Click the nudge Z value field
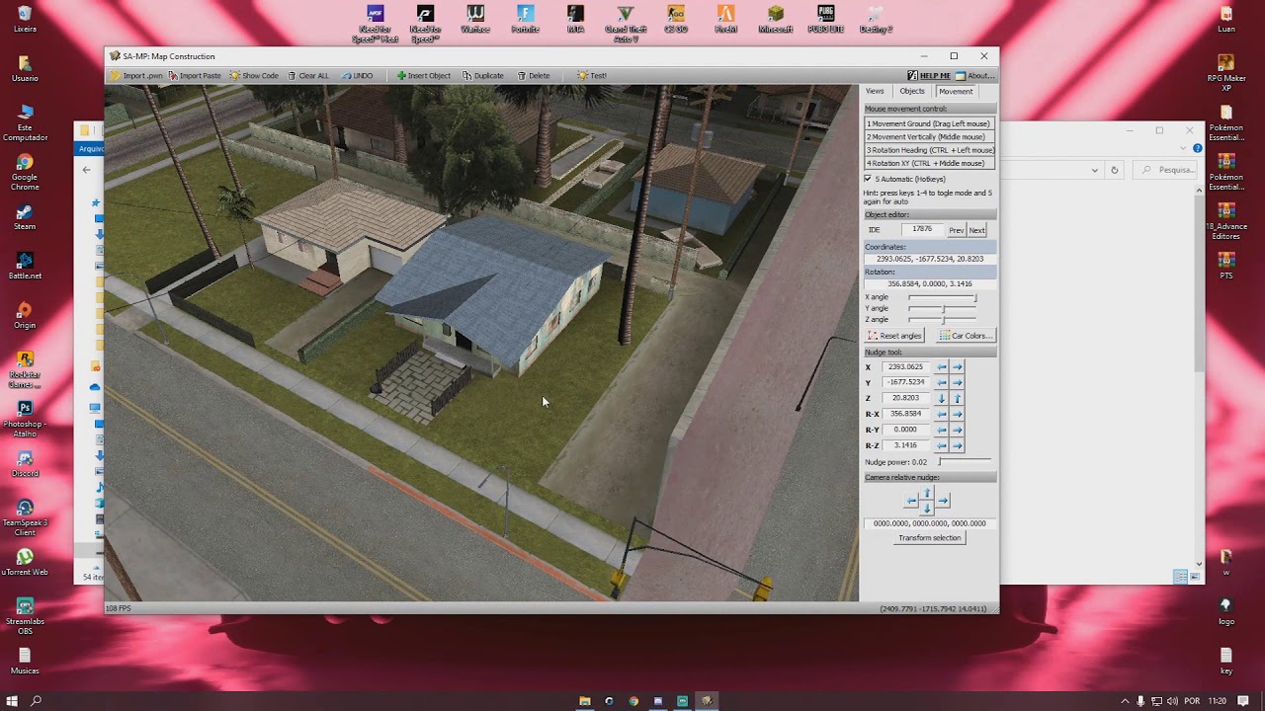This screenshot has width=1265, height=711. click(x=906, y=398)
